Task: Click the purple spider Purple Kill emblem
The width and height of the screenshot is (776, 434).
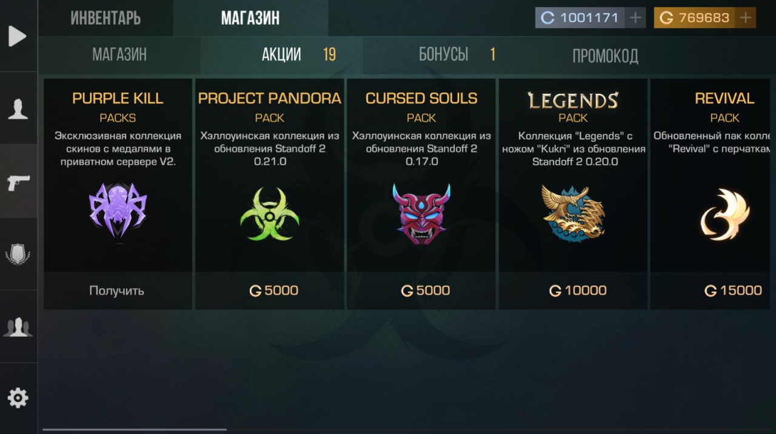Action: tap(118, 211)
